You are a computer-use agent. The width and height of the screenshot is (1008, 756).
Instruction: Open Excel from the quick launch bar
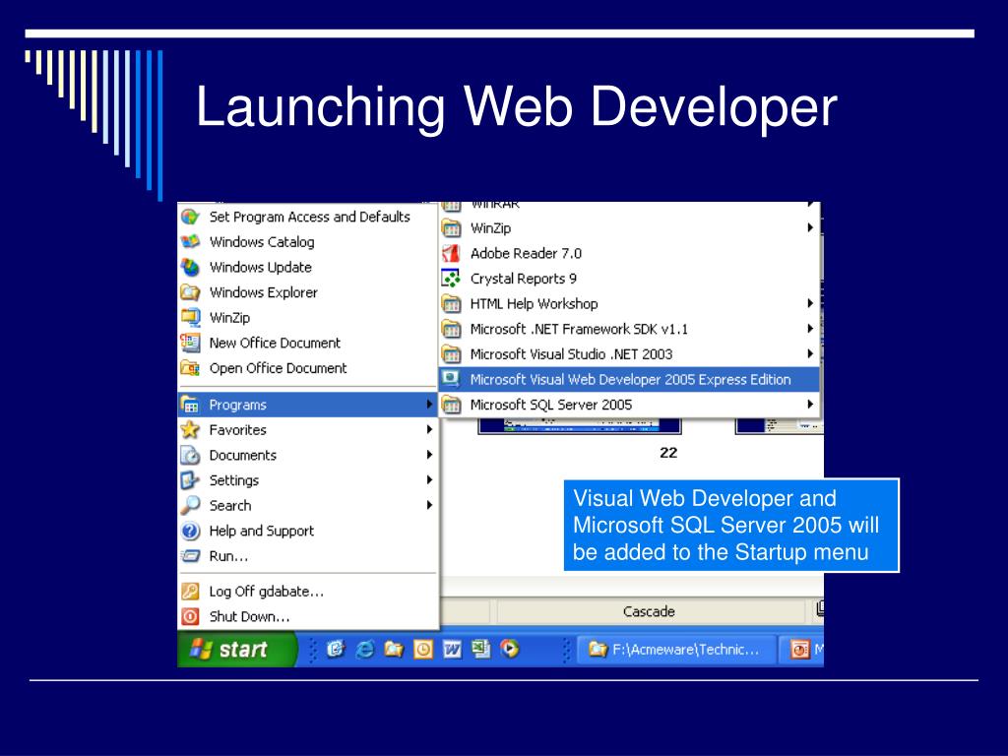pyautogui.click(x=480, y=649)
